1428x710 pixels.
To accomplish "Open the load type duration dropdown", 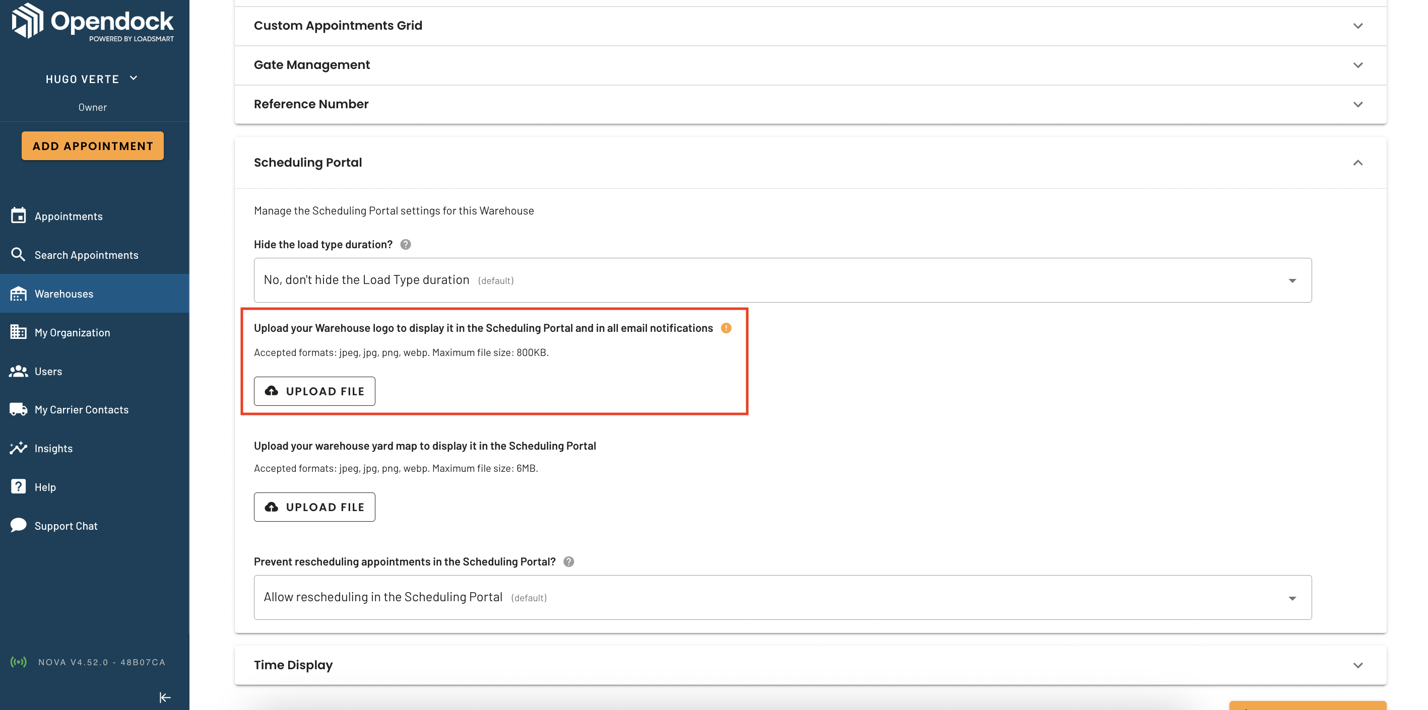I will click(783, 279).
